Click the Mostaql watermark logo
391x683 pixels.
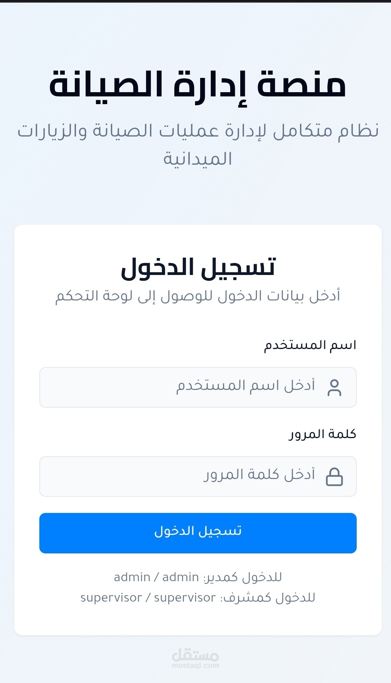tap(195, 655)
